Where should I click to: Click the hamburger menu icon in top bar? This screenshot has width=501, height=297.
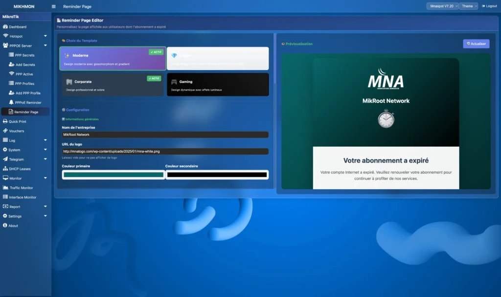pyautogui.click(x=53, y=6)
